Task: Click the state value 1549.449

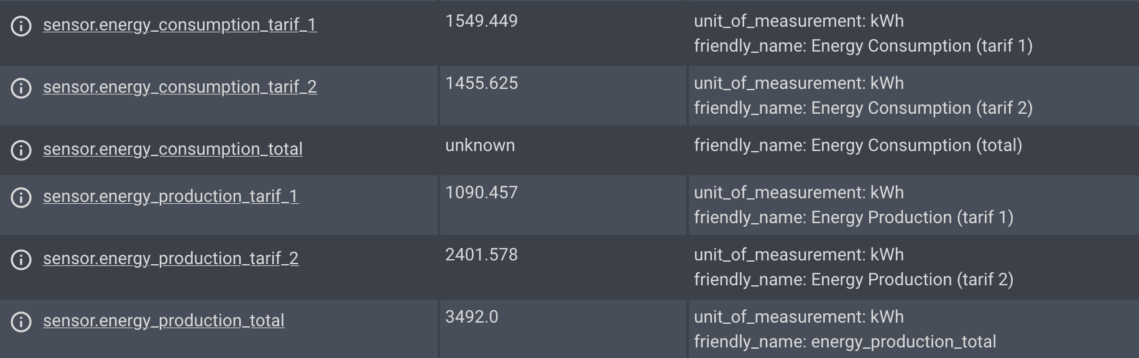Action: tap(480, 21)
